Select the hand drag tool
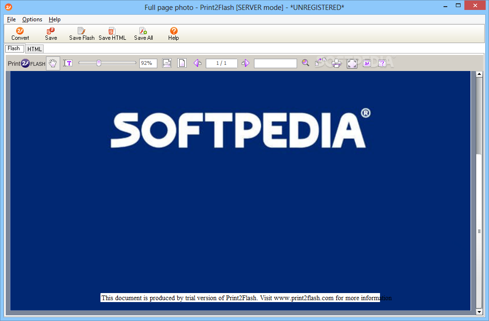Image resolution: width=489 pixels, height=321 pixels. 53,63
